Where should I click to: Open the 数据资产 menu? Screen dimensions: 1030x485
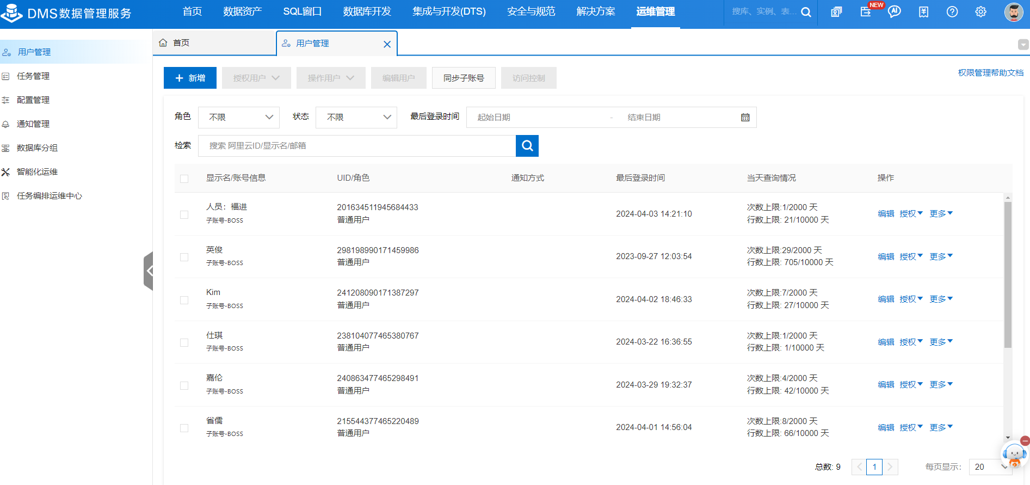point(243,11)
